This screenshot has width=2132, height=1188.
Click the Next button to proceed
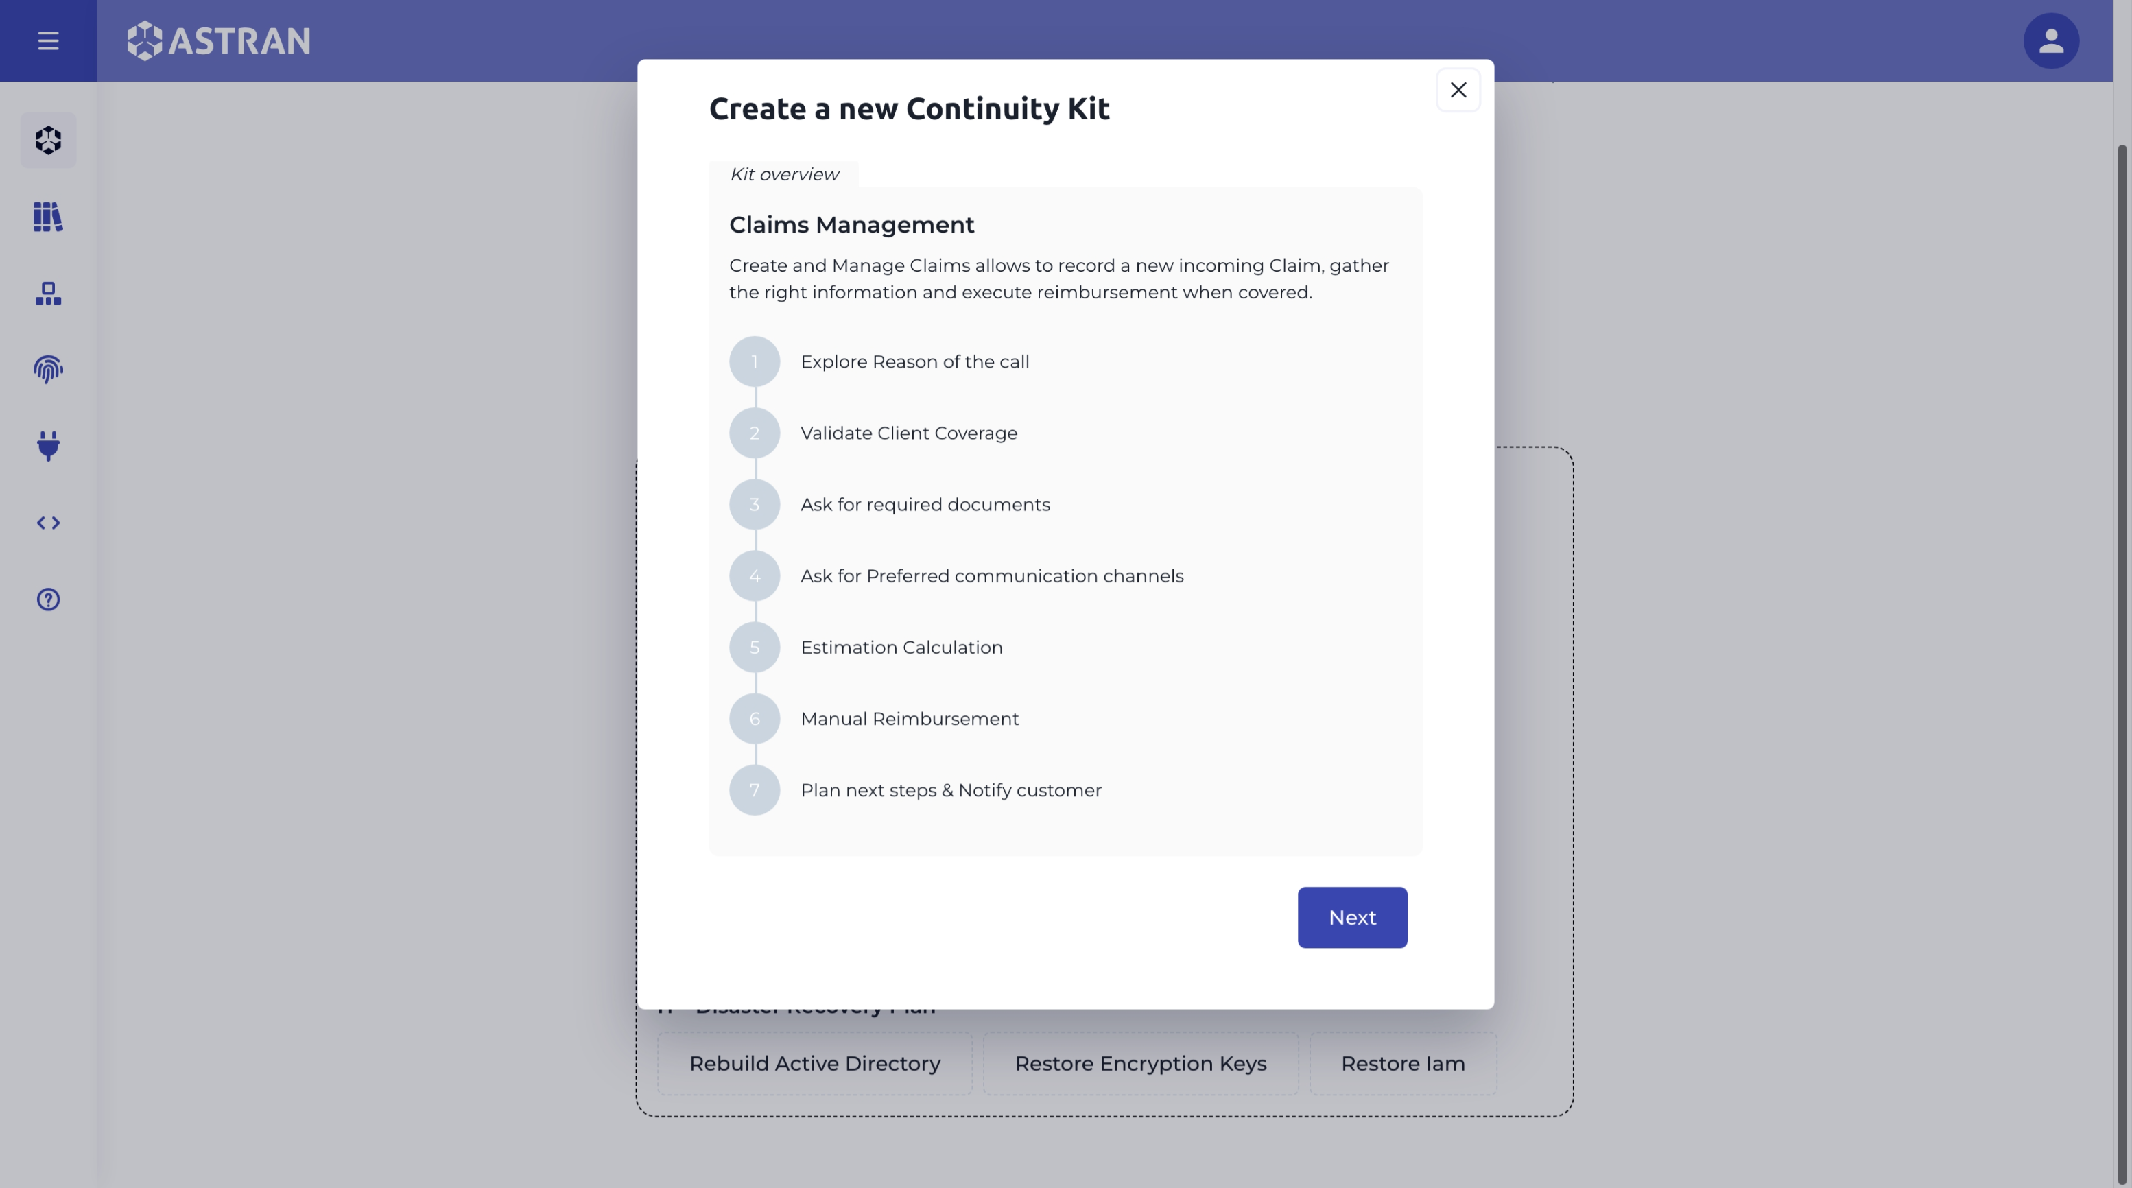(x=1352, y=917)
